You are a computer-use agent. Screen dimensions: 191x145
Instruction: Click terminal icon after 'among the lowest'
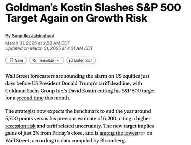click(x=142, y=134)
